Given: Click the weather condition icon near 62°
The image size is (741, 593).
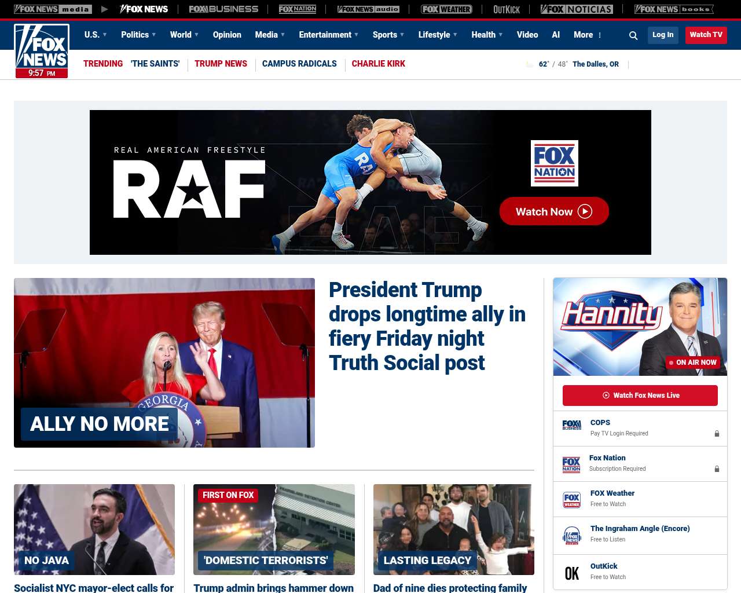Looking at the screenshot, I should 529,64.
